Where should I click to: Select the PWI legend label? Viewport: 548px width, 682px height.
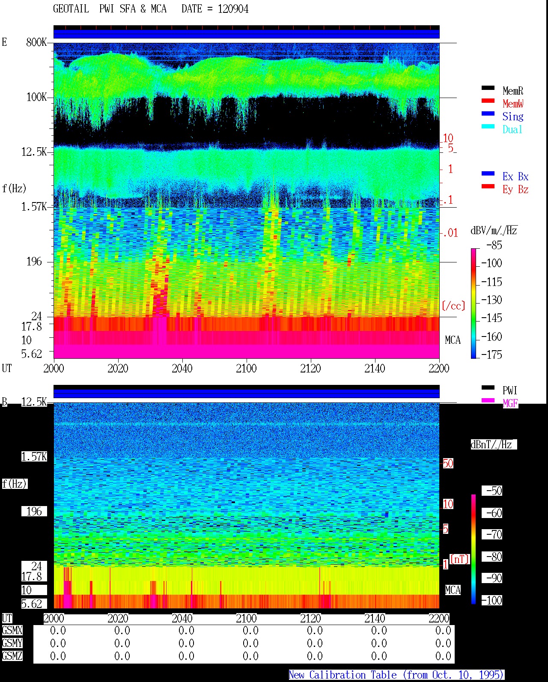pos(510,390)
